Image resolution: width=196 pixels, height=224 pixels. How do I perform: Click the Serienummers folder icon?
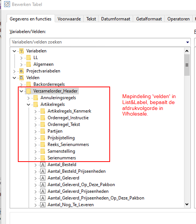tap(43, 158)
